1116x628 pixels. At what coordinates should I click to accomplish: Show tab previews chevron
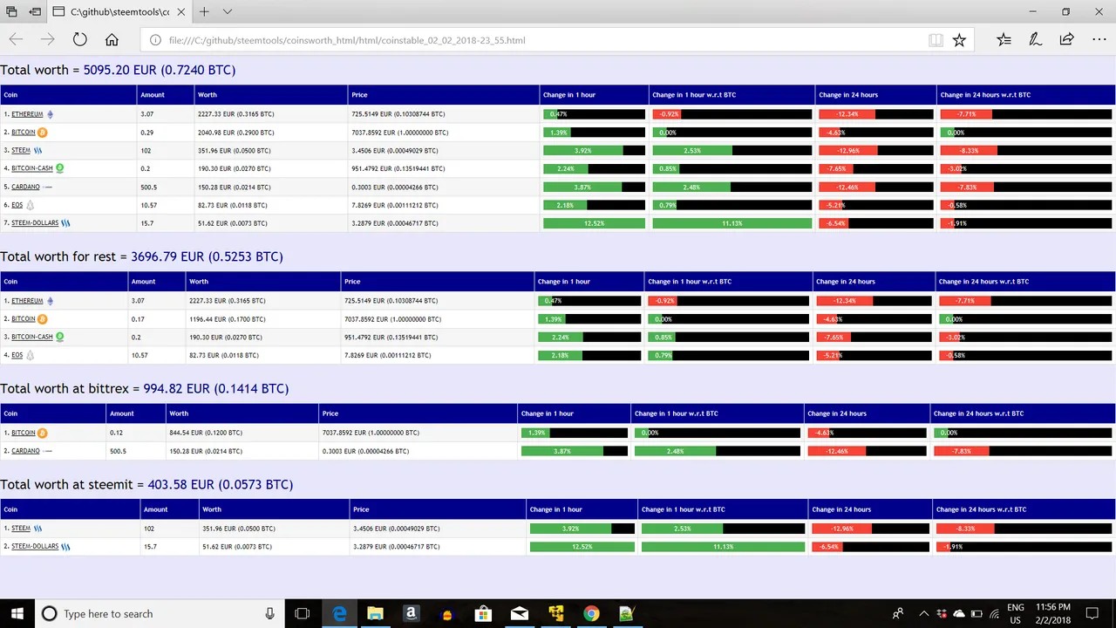[228, 12]
